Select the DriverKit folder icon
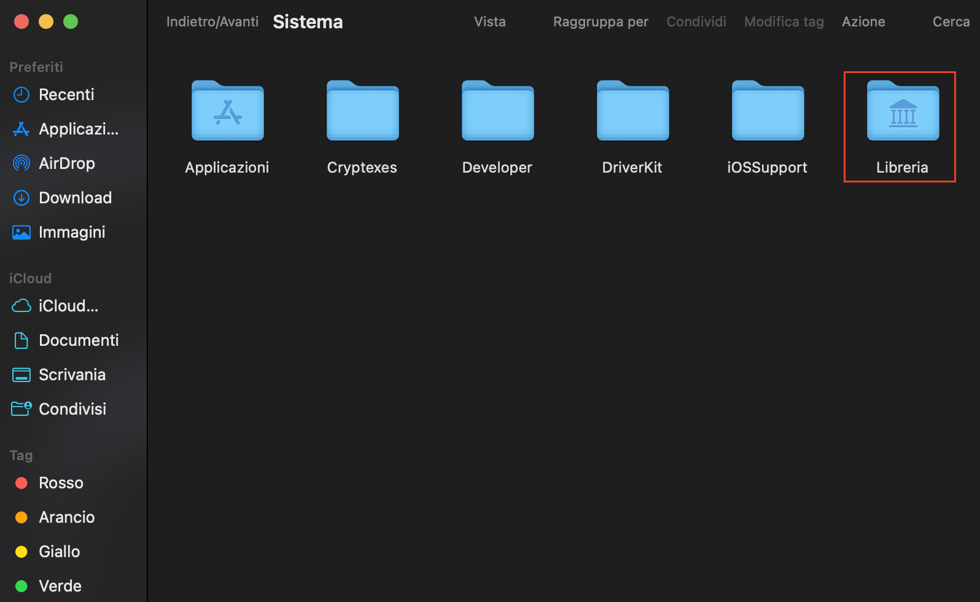Viewport: 980px width, 602px height. [632, 112]
